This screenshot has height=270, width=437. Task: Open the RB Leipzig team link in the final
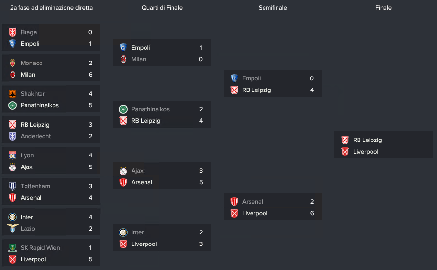pyautogui.click(x=367, y=140)
